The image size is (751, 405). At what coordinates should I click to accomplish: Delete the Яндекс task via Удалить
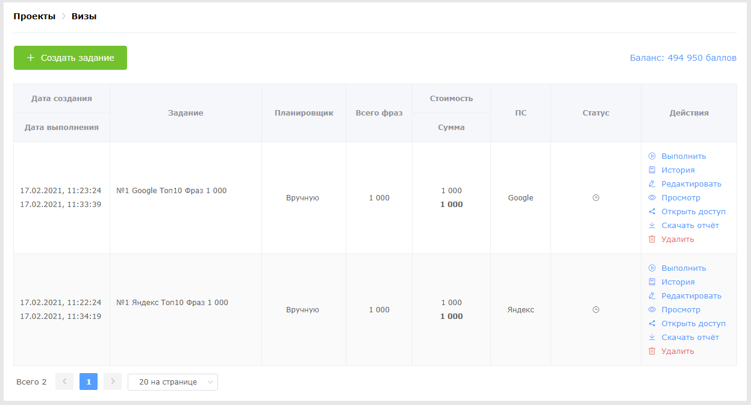tap(678, 351)
